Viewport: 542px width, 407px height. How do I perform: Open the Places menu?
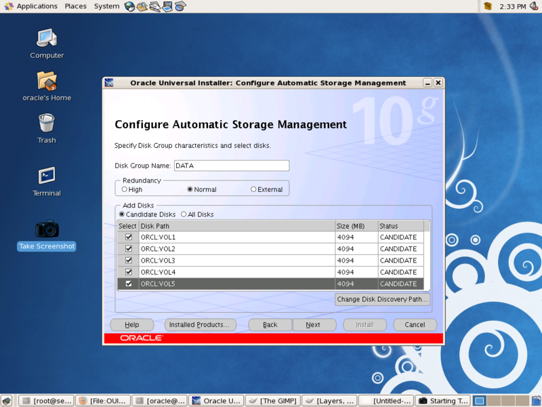pos(76,6)
